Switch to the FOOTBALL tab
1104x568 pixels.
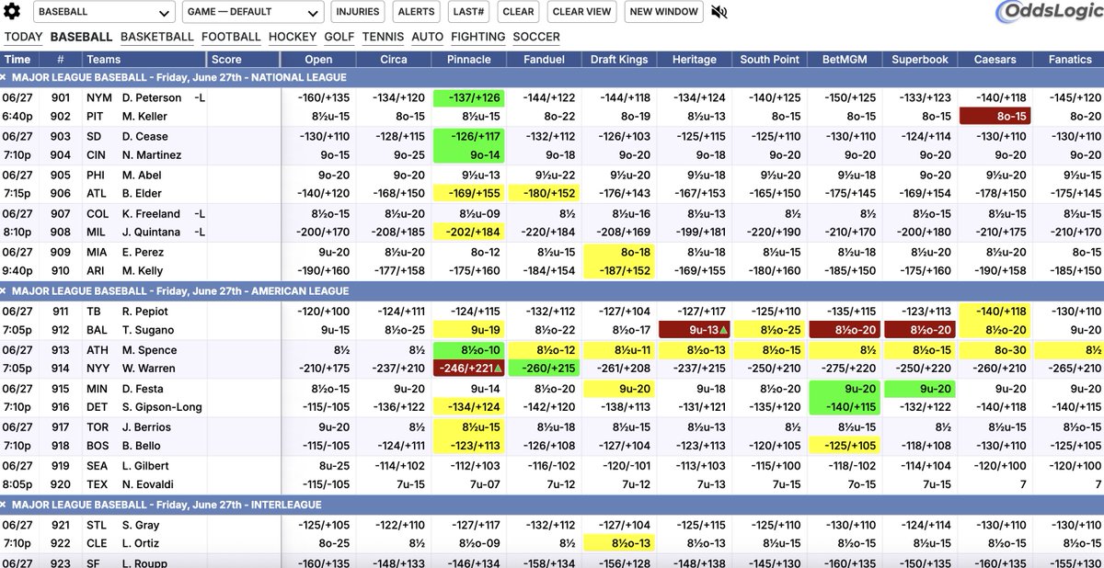(231, 37)
